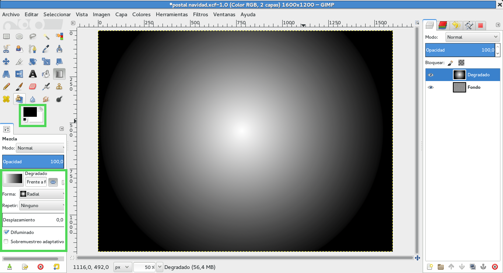Select the Clone tool
The image size is (503, 273).
[x=59, y=87]
